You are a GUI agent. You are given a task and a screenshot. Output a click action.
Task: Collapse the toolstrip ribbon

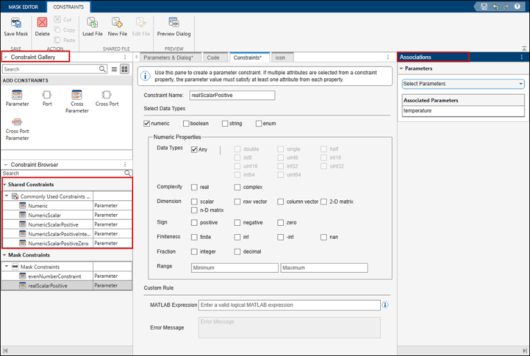(x=524, y=48)
